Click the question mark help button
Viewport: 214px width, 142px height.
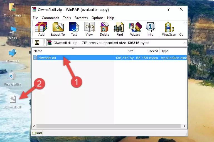pyautogui.click(x=169, y=9)
